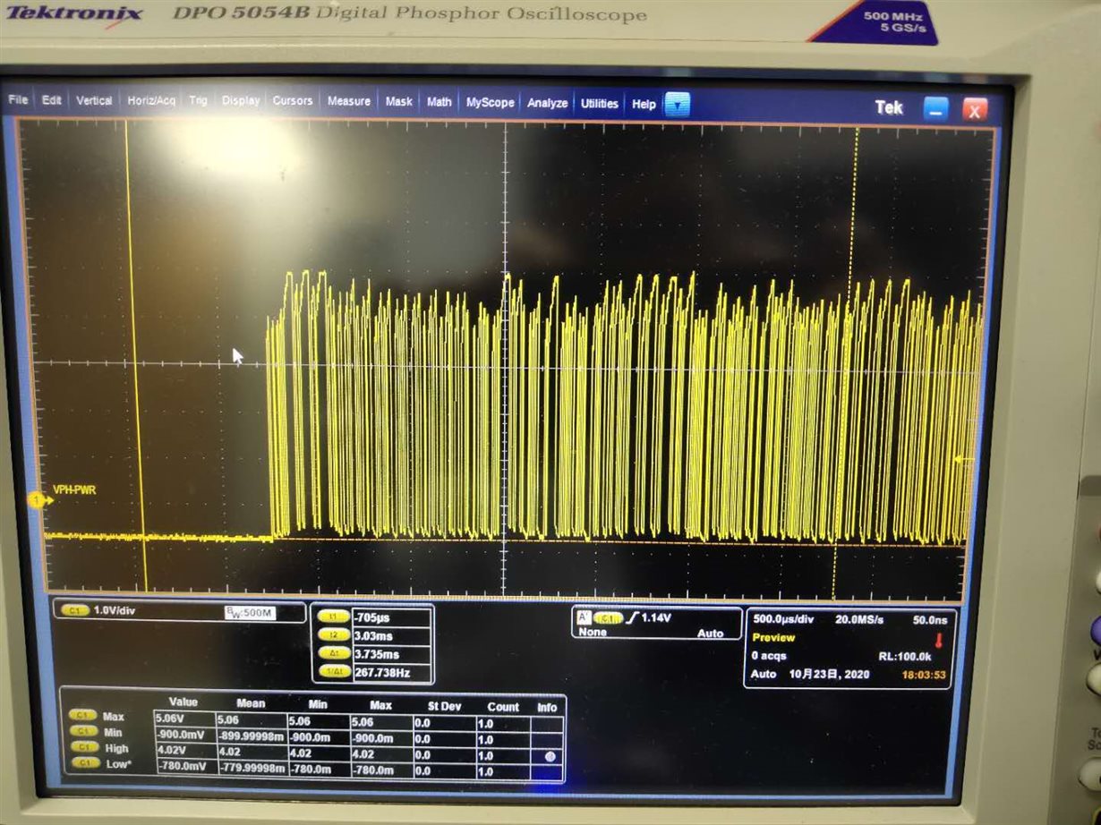Minimize the oscilloscope application window
Viewport: 1101px width, 825px height.
(936, 109)
